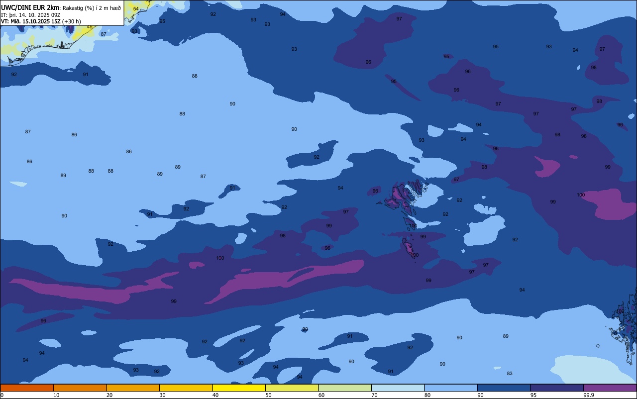The height and width of the screenshot is (399, 637).
Task: Click the 10–20 orange legend swatch
Action: (80, 388)
